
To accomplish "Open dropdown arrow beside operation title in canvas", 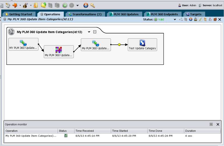I will click(89, 32).
